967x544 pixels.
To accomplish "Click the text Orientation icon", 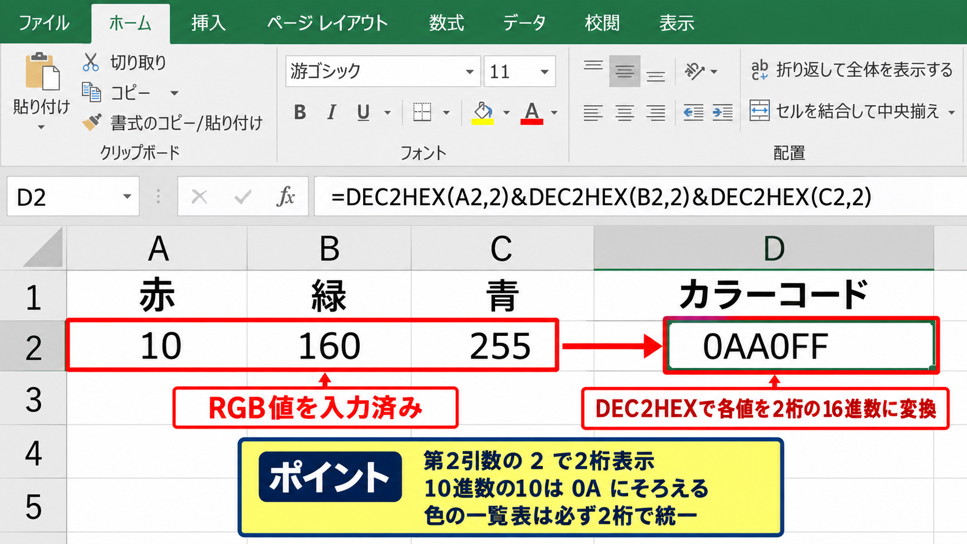I will point(694,71).
